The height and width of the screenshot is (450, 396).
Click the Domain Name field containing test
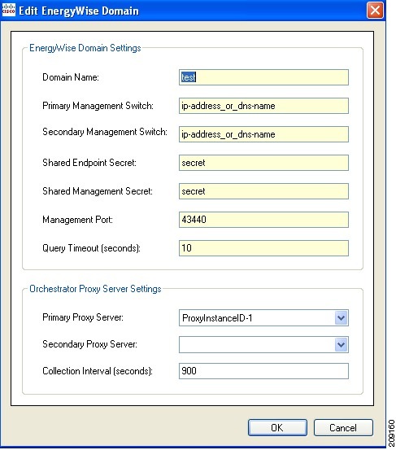click(x=263, y=77)
